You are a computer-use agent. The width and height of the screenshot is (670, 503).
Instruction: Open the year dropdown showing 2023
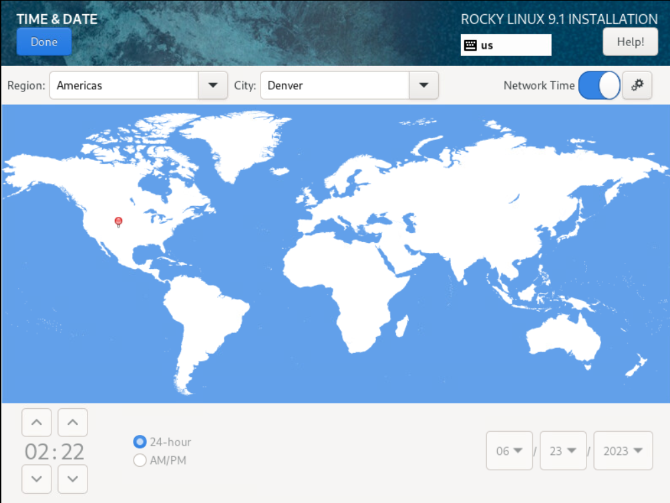click(623, 451)
